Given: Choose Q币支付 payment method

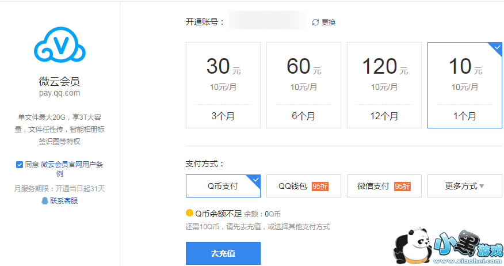Looking at the screenshot, I should pyautogui.click(x=223, y=186).
